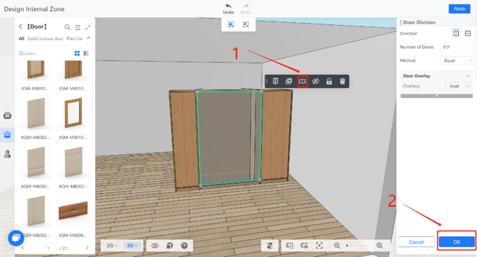Screen dimensions: 477x257
Task: Select the All category tab
Action: (x=22, y=39)
